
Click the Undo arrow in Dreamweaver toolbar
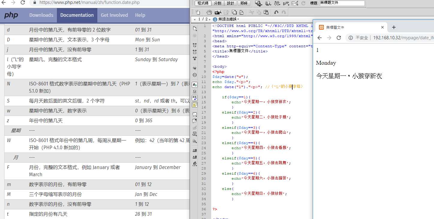[276, 12]
